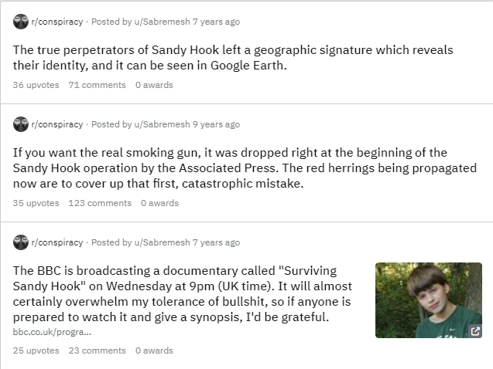493x369 pixels.
Task: Open the Surviving Sandy Hook documentary post title
Action: (x=183, y=294)
